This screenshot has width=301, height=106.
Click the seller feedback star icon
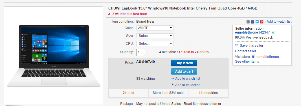coord(273,33)
